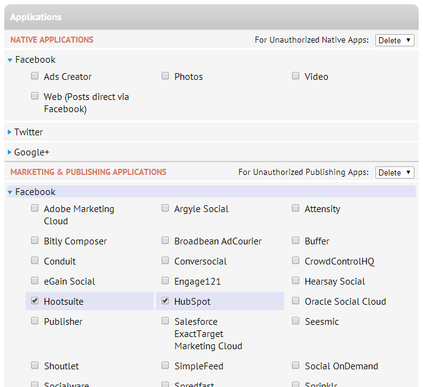Open the Unauthorized Publishing Apps dropdown
This screenshot has width=423, height=387.
click(395, 172)
